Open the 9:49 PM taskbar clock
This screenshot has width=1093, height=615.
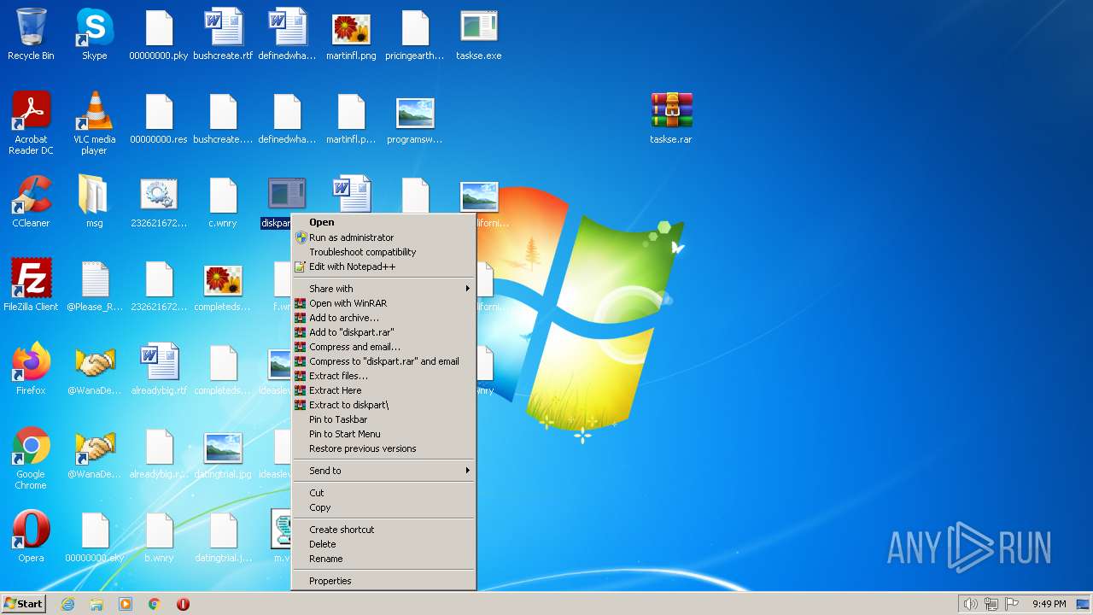[x=1049, y=604]
